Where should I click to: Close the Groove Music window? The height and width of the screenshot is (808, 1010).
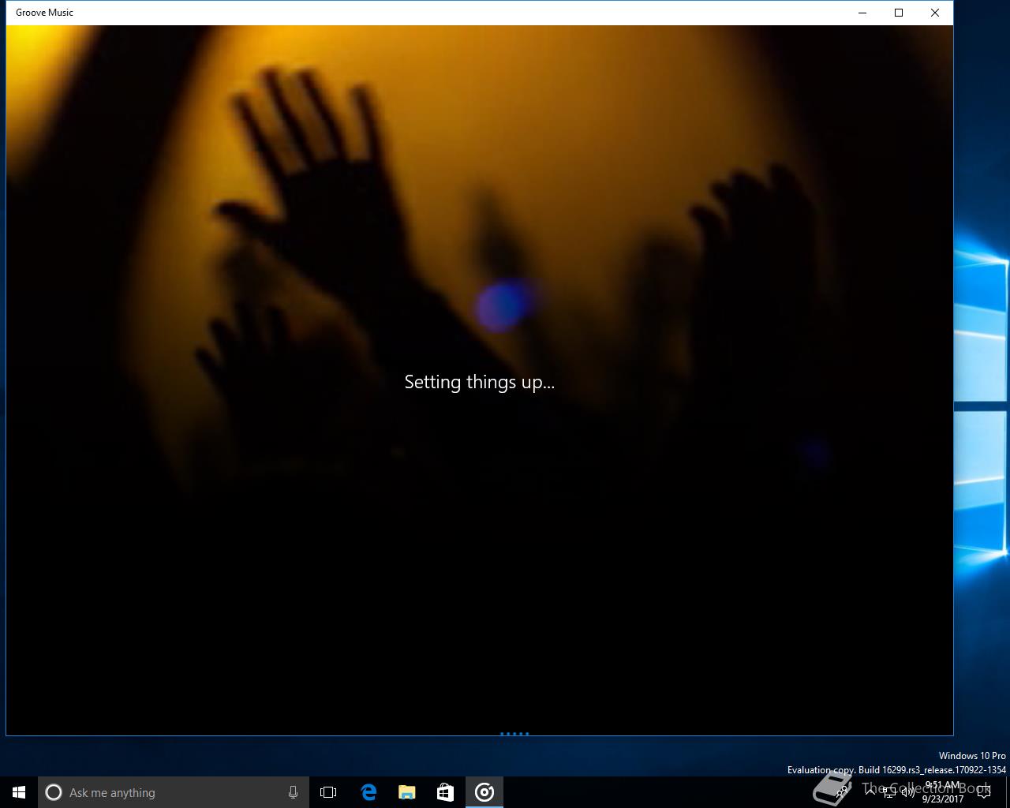935,13
